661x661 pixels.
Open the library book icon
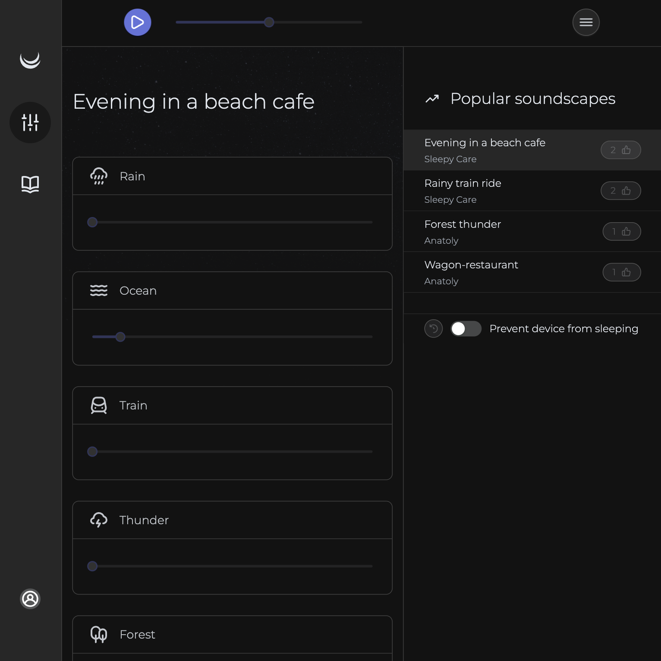pyautogui.click(x=30, y=184)
